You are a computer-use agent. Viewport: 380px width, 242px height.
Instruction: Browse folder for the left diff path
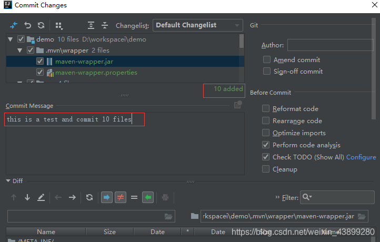coord(168,216)
